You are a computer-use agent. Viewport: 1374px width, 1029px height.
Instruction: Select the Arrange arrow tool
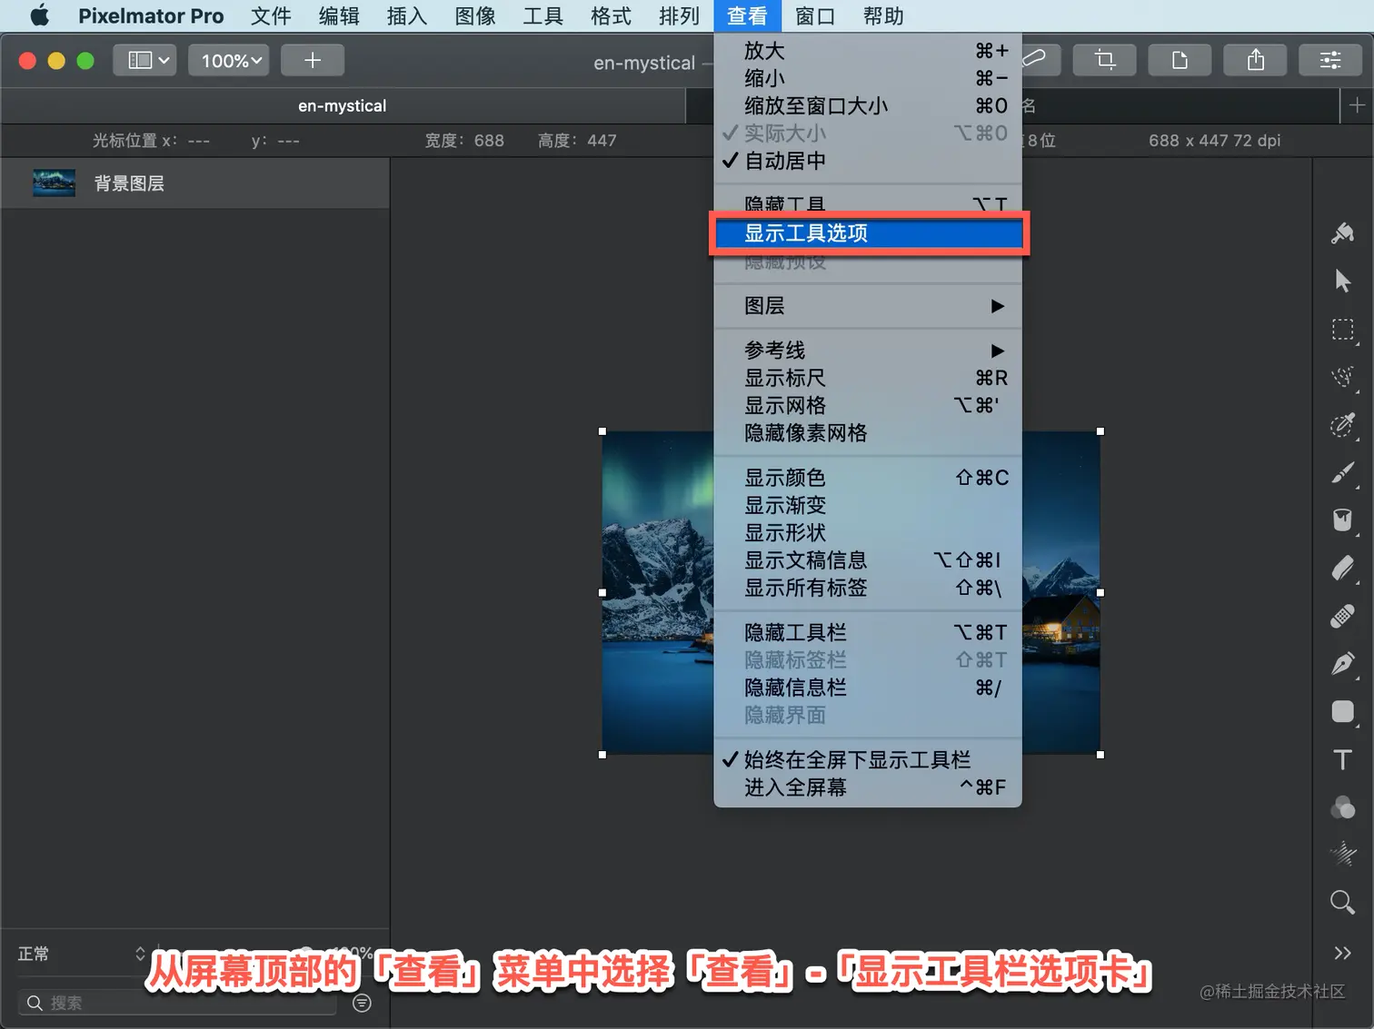[x=1342, y=282]
